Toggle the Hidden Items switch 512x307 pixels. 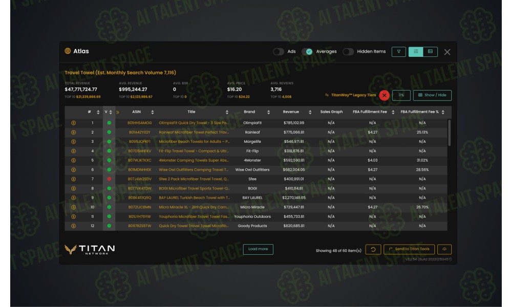point(348,52)
